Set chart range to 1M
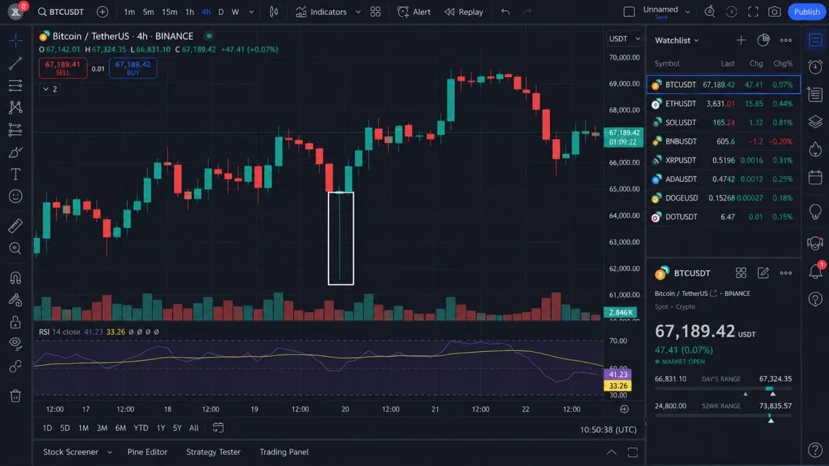Image resolution: width=829 pixels, height=466 pixels. pyautogui.click(x=84, y=428)
